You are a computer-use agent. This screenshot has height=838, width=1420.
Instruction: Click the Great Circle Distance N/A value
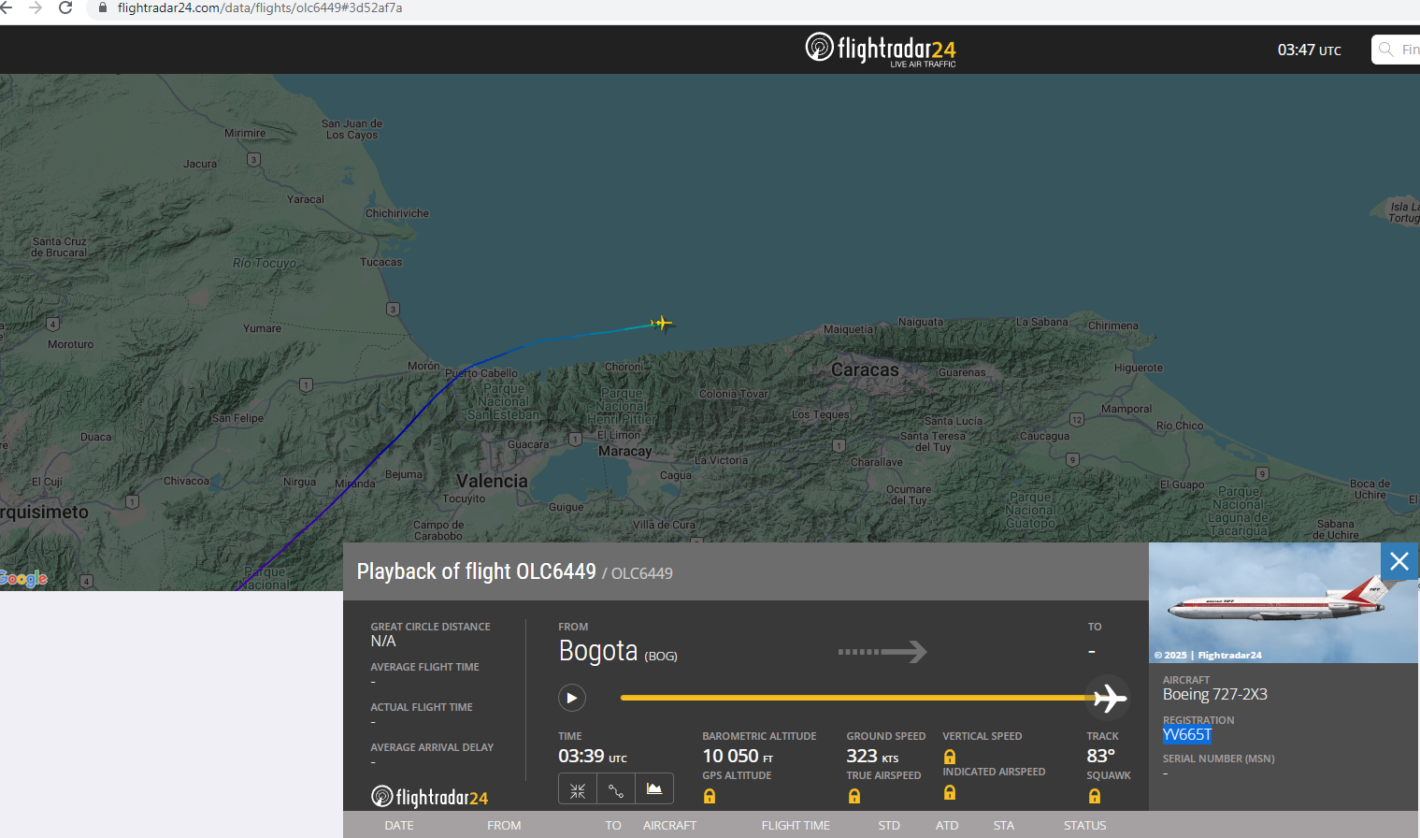(383, 642)
